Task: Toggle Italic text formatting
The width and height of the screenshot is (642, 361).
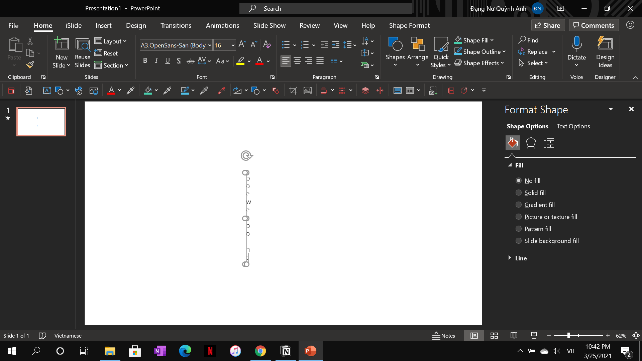Action: click(x=156, y=61)
